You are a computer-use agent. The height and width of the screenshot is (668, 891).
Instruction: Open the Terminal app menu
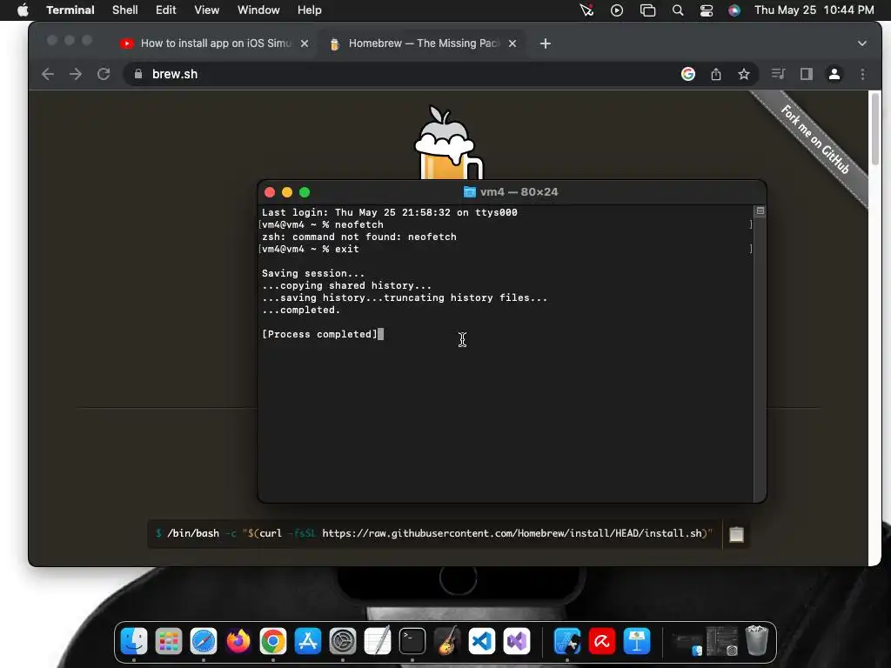(70, 10)
